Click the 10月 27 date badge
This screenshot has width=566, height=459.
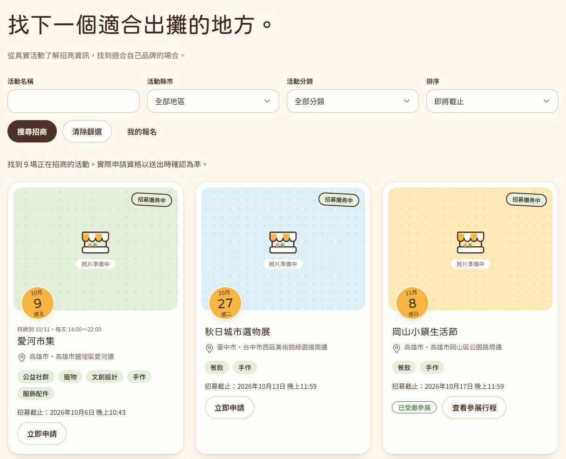(225, 303)
